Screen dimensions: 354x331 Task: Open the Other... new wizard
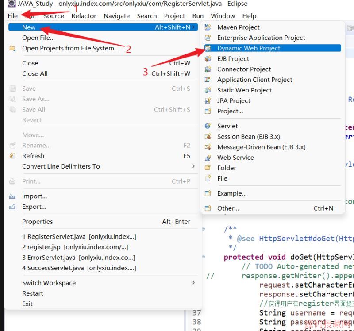[x=227, y=208]
